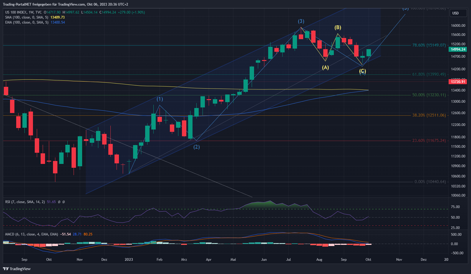Viewport: 471px width, 274px height.
Task: Click the 2023 marker on time axis
Action: click(x=129, y=260)
